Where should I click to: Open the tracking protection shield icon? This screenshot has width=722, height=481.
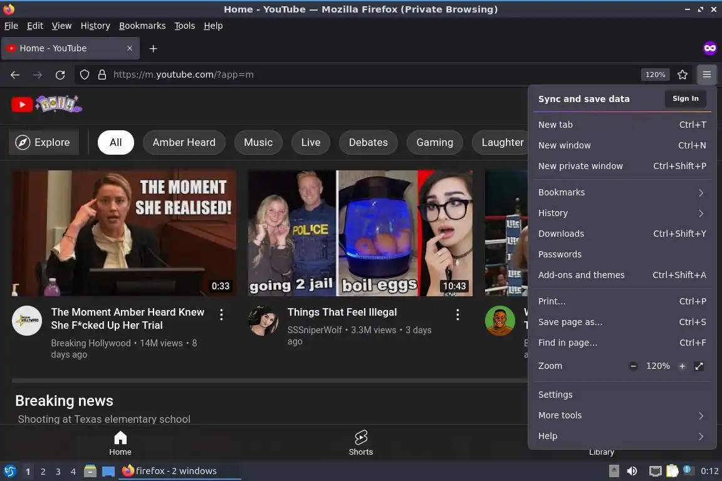click(x=84, y=75)
